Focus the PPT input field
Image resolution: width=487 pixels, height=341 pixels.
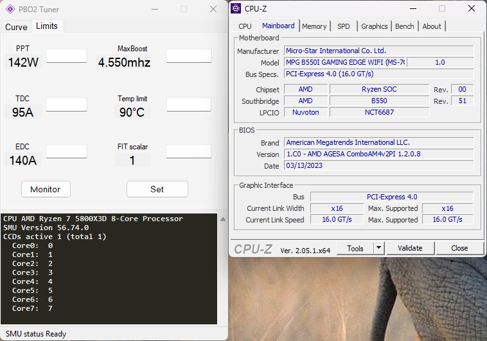(x=66, y=56)
